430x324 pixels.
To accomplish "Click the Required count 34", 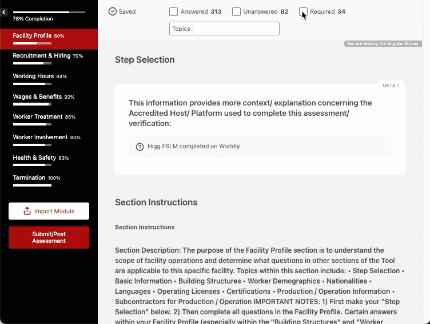I will (341, 12).
